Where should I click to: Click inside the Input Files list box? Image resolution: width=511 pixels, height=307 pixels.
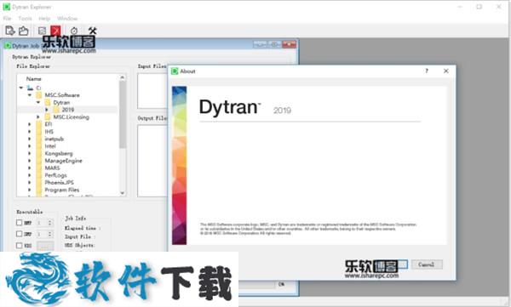coord(152,91)
